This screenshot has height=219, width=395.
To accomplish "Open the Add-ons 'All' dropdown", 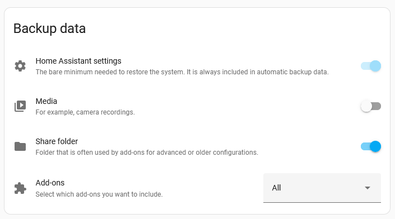I will [x=322, y=188].
